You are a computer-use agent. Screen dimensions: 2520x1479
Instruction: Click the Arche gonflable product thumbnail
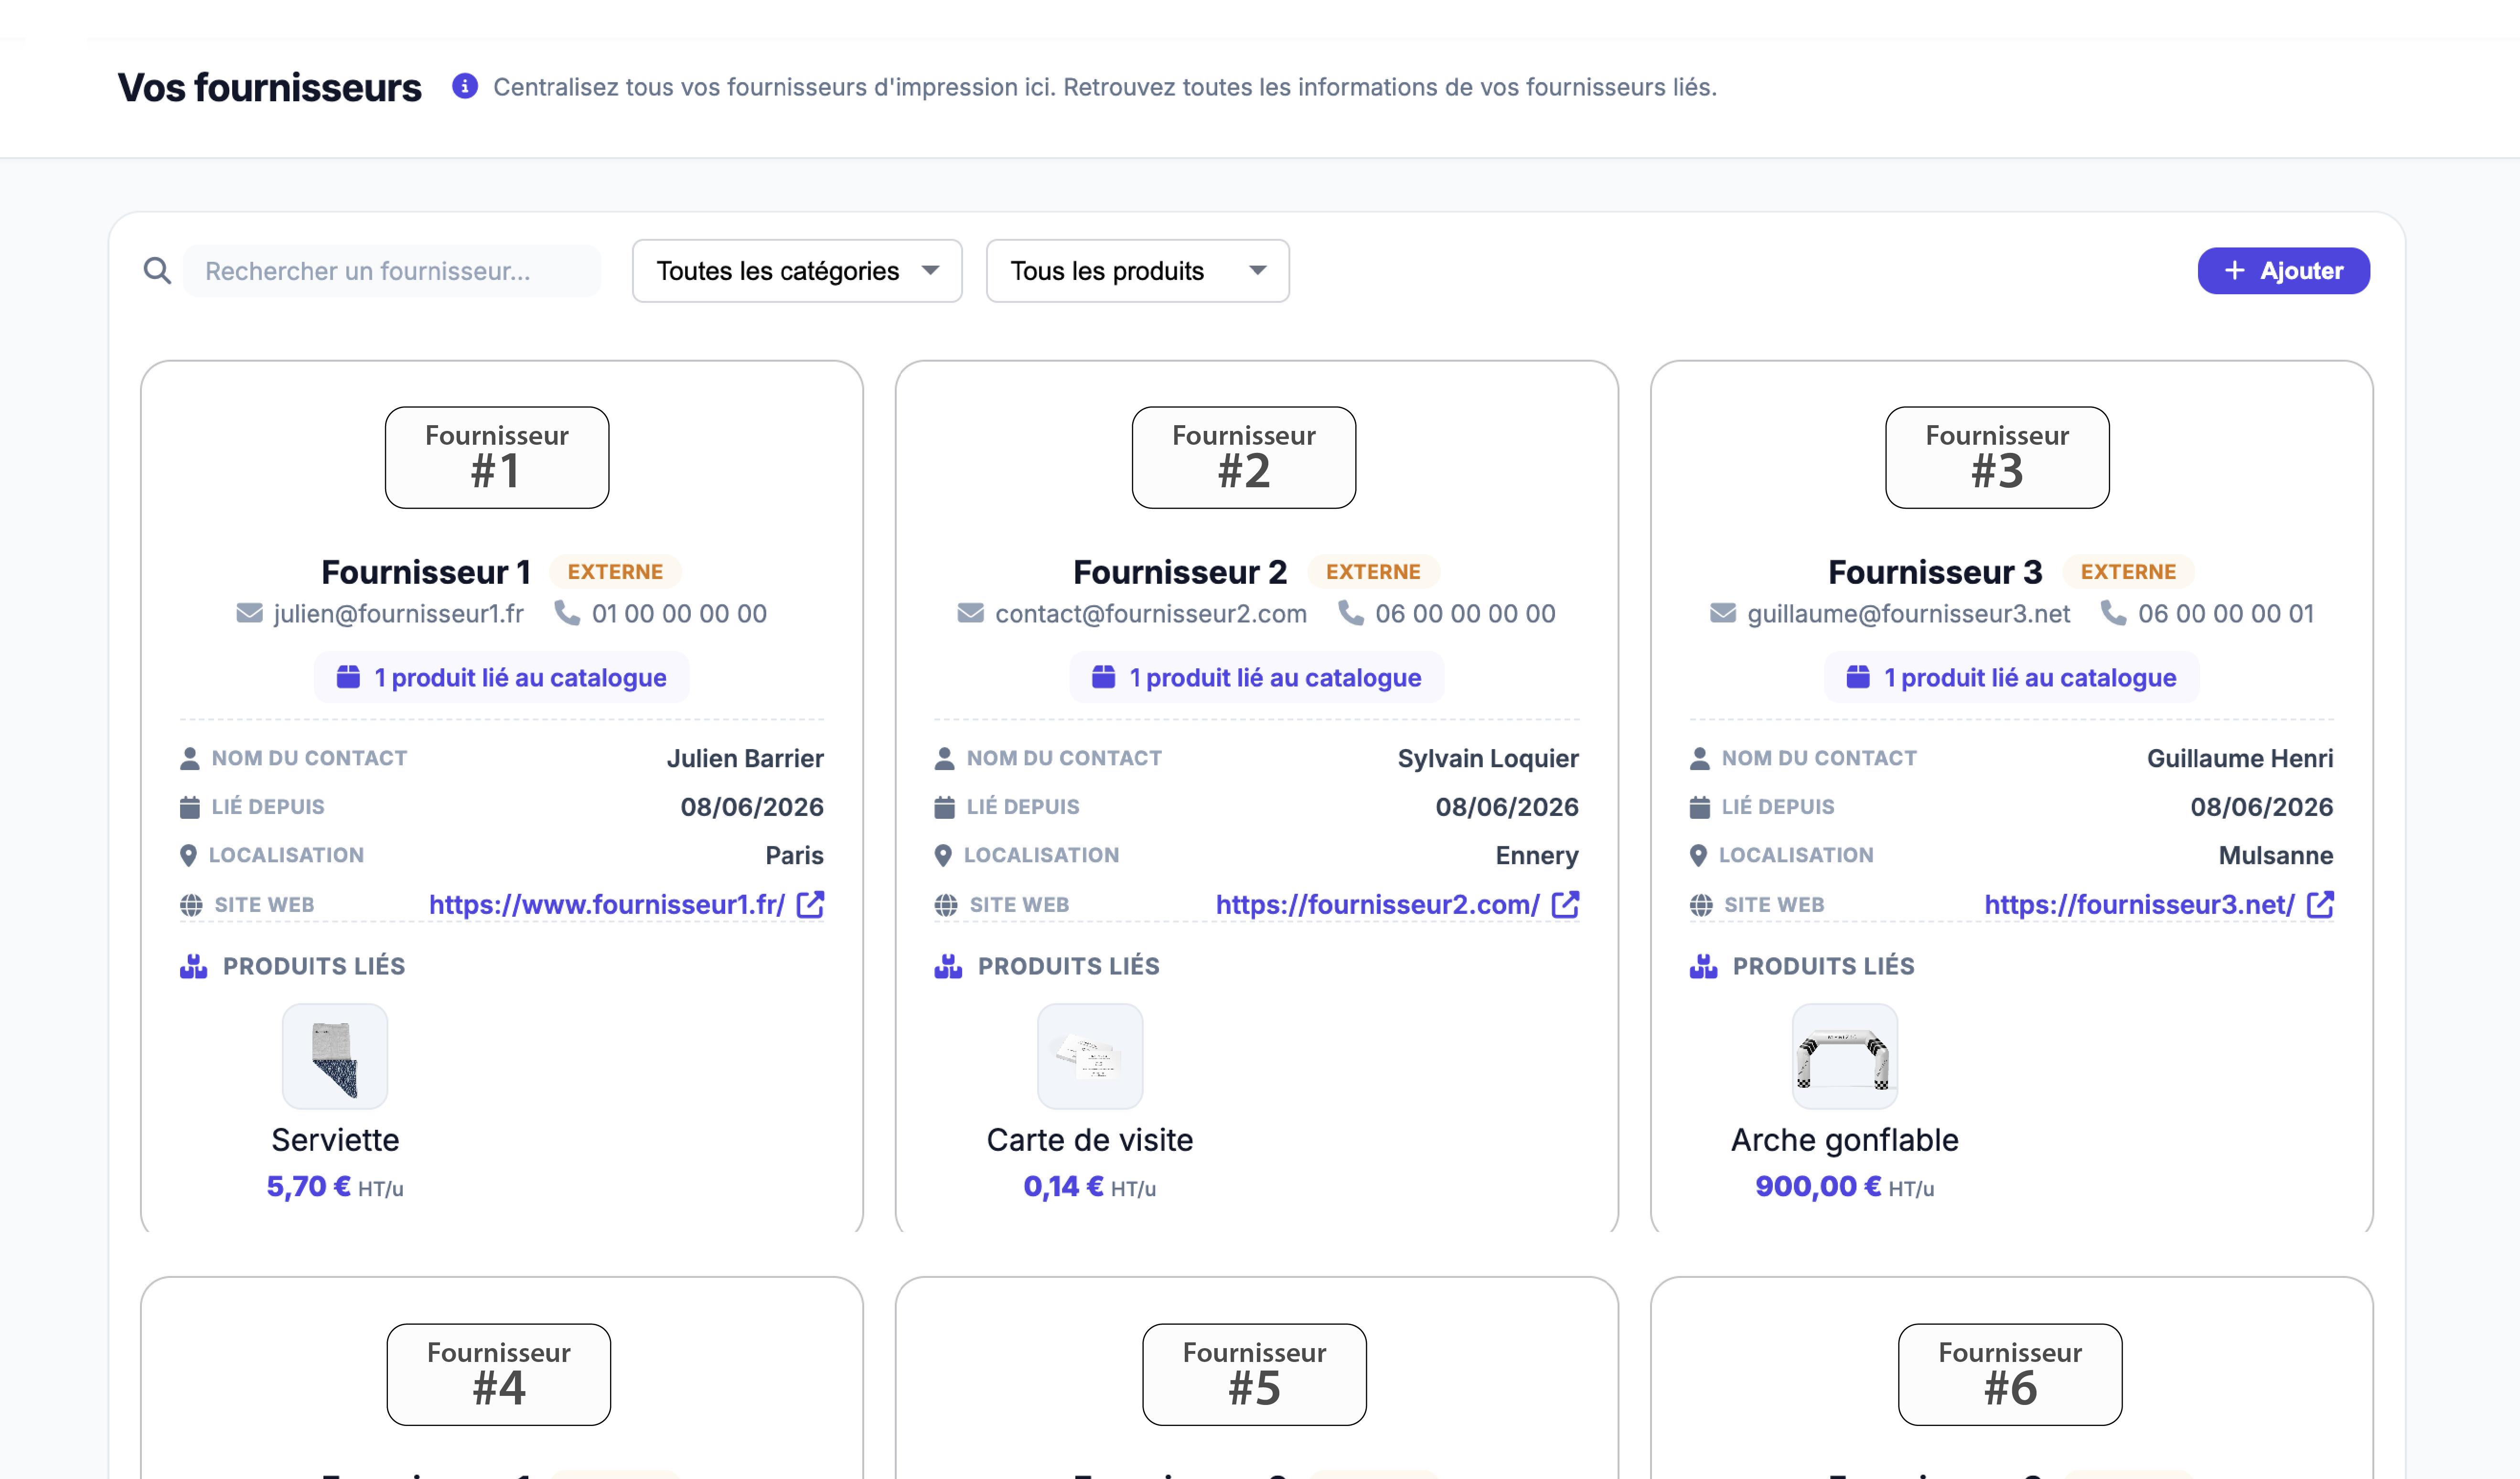click(x=1845, y=1057)
